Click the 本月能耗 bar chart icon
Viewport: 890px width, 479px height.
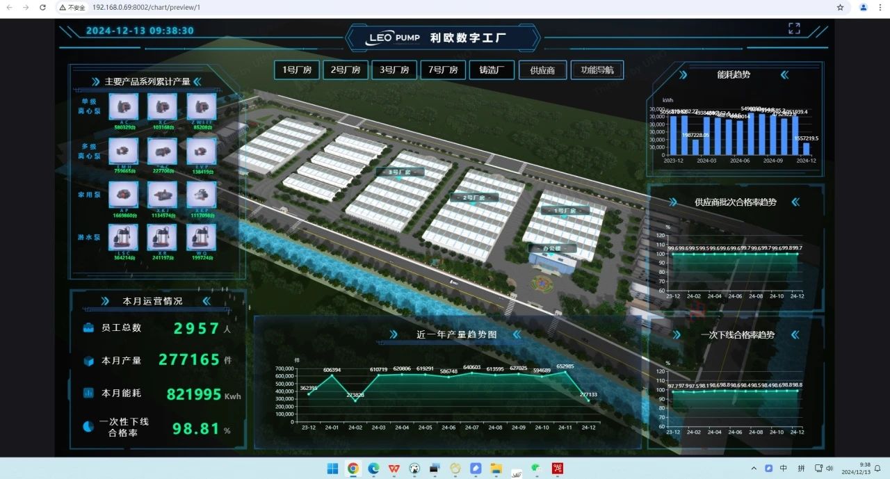point(88,393)
